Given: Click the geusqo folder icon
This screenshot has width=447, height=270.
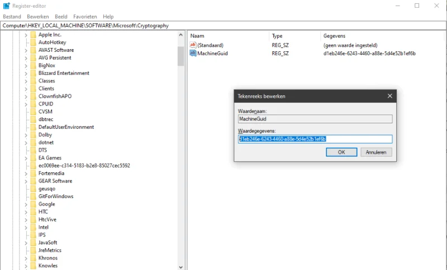Looking at the screenshot, I should coord(34,189).
